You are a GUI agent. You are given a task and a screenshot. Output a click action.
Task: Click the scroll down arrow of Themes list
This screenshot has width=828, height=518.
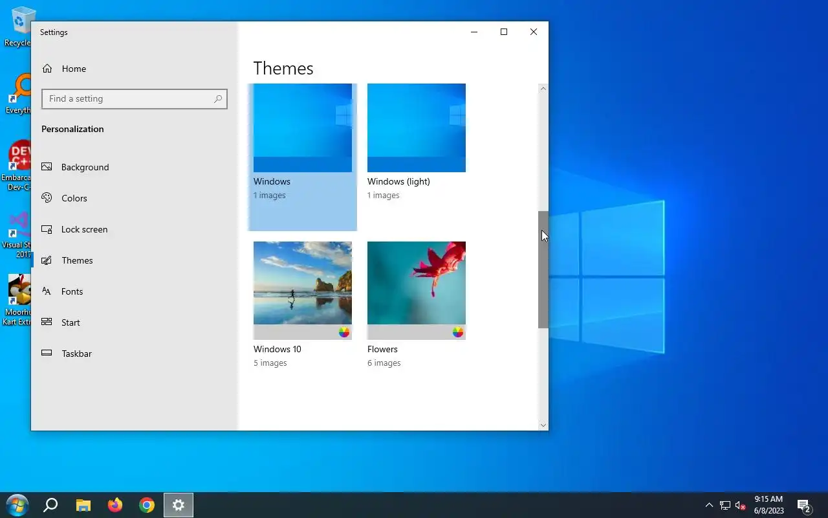coord(543,425)
